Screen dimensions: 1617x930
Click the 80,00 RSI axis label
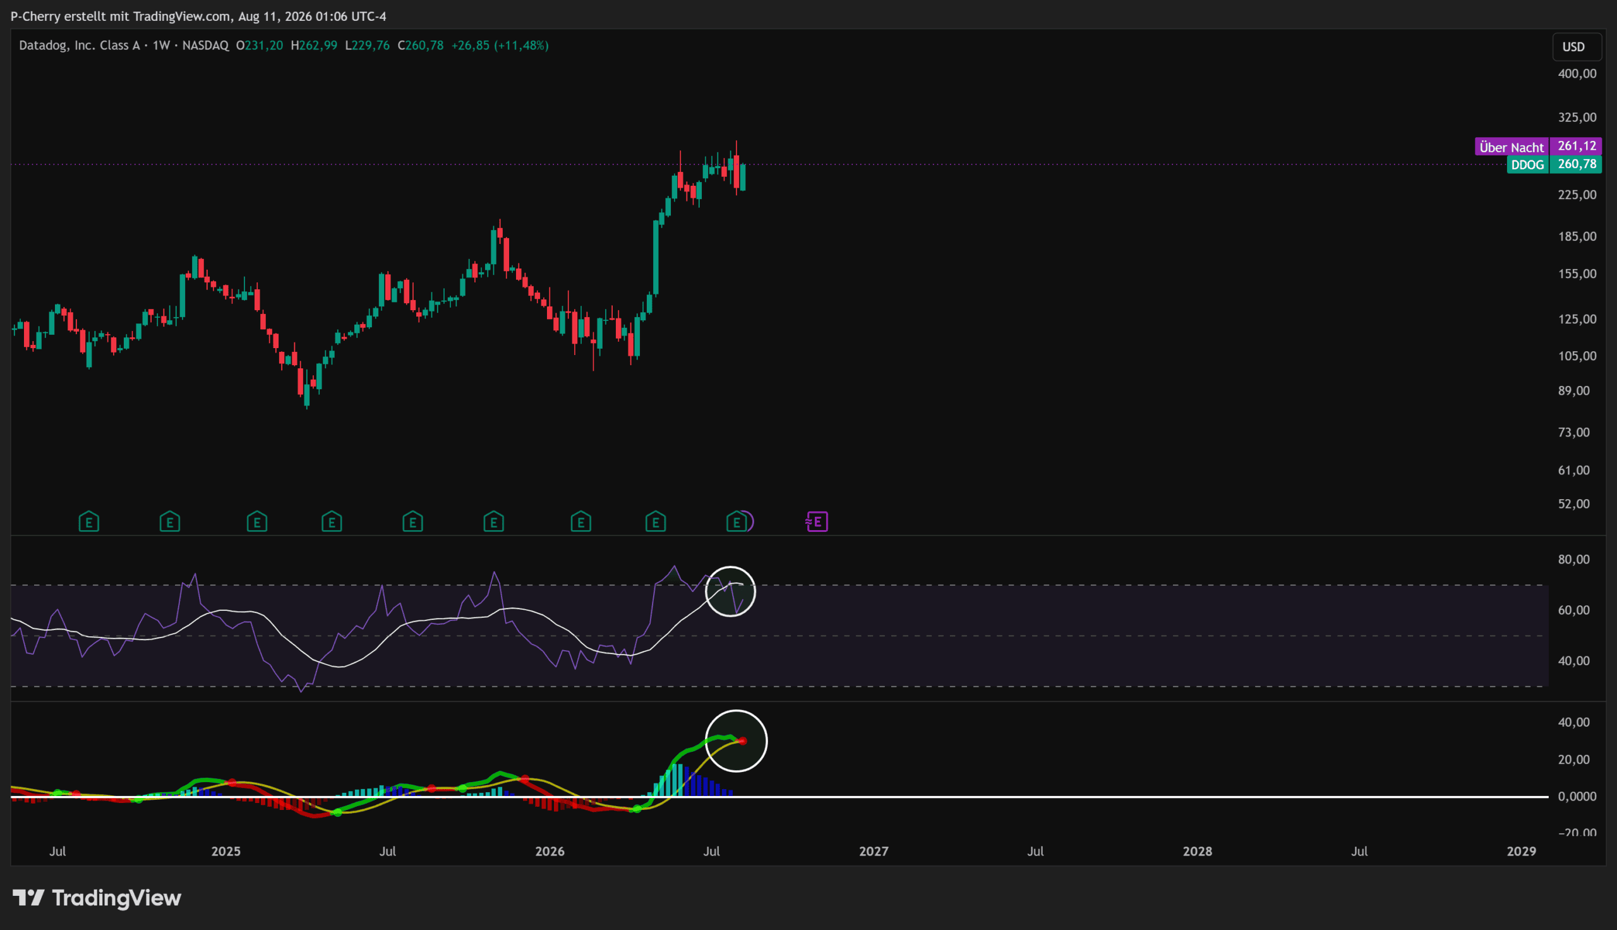(1573, 560)
